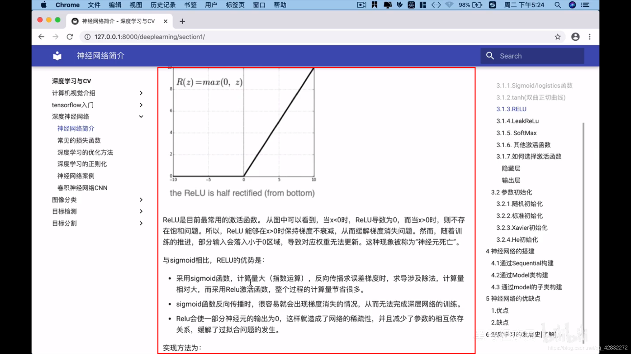Click the site logo in the header
Image resolution: width=631 pixels, height=354 pixels.
(57, 56)
